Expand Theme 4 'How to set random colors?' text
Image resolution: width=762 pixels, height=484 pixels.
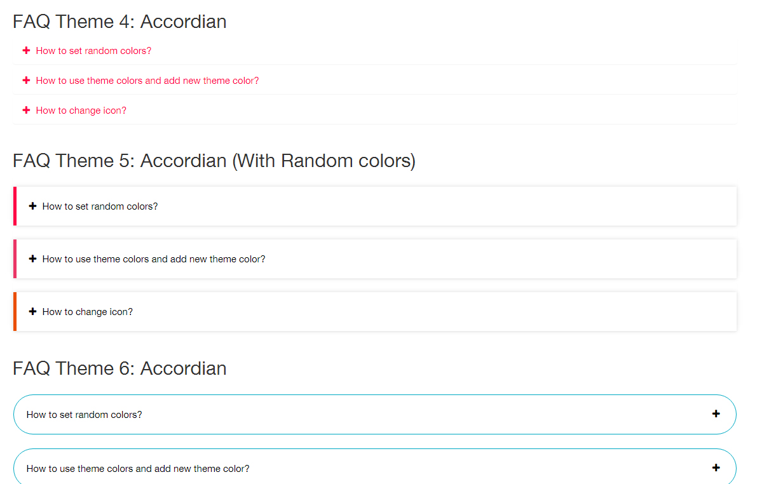93,51
